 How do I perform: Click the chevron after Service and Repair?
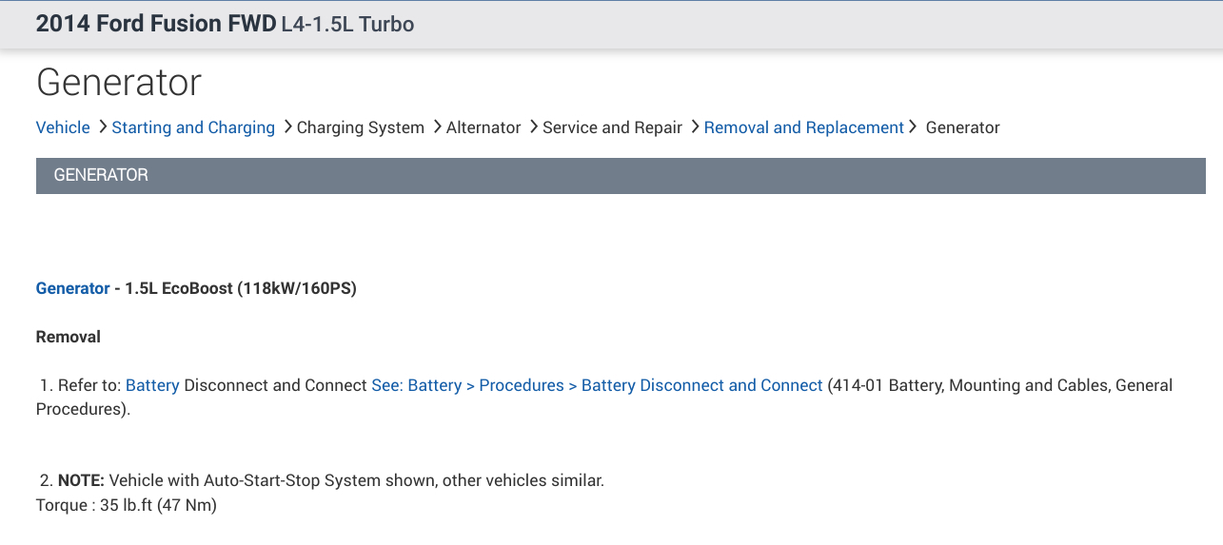(695, 127)
